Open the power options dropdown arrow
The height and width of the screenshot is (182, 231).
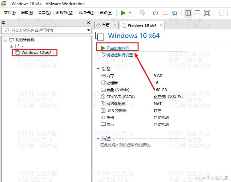[130, 13]
